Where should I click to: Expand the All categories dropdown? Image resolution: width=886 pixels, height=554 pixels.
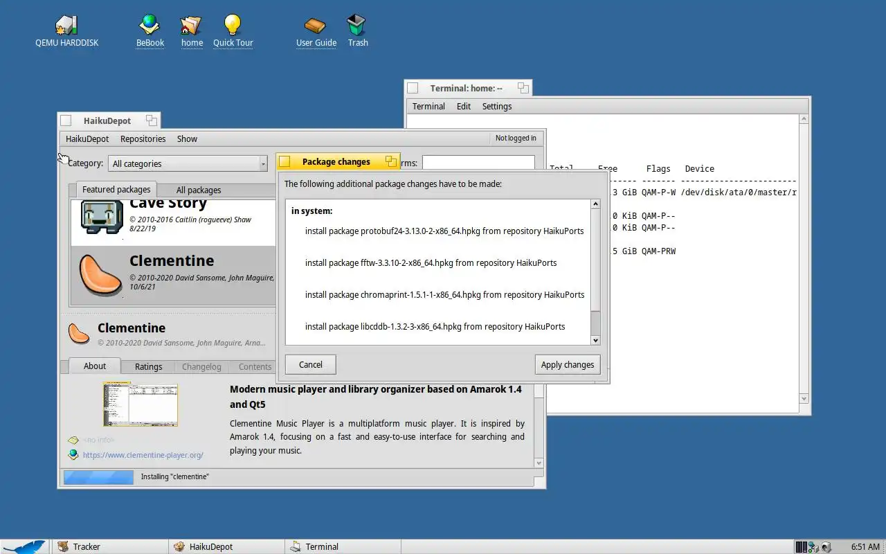187,163
